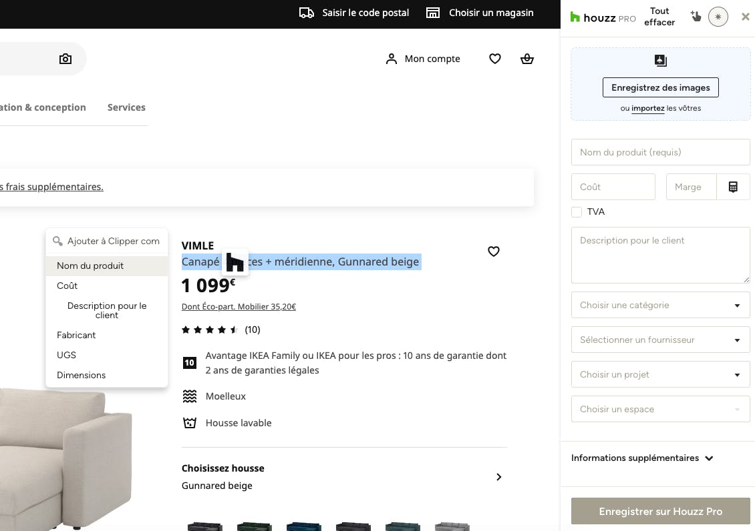Click Dont Éco-part. Mobilier 35,20€ link
The height and width of the screenshot is (531, 755).
pyautogui.click(x=239, y=307)
